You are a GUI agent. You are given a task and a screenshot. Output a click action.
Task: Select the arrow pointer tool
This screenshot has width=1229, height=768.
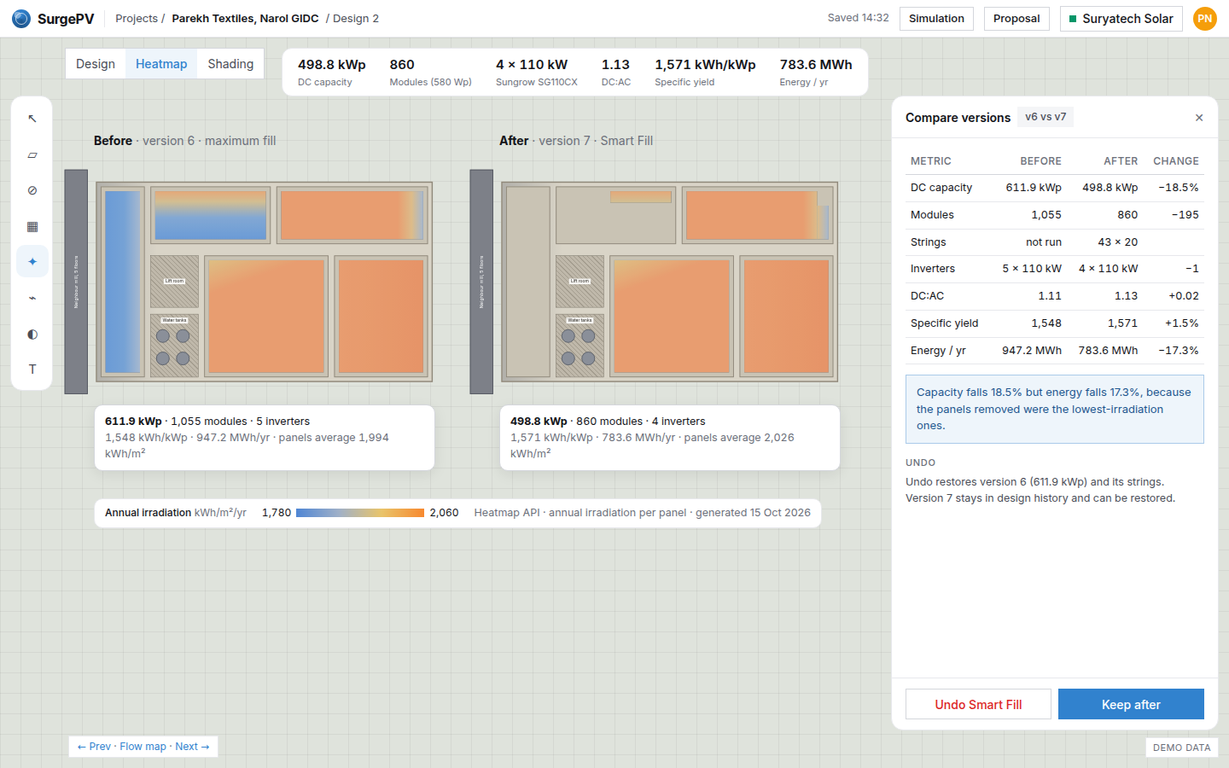(32, 119)
